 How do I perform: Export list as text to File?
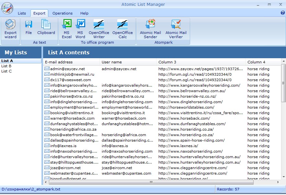coord(28,27)
